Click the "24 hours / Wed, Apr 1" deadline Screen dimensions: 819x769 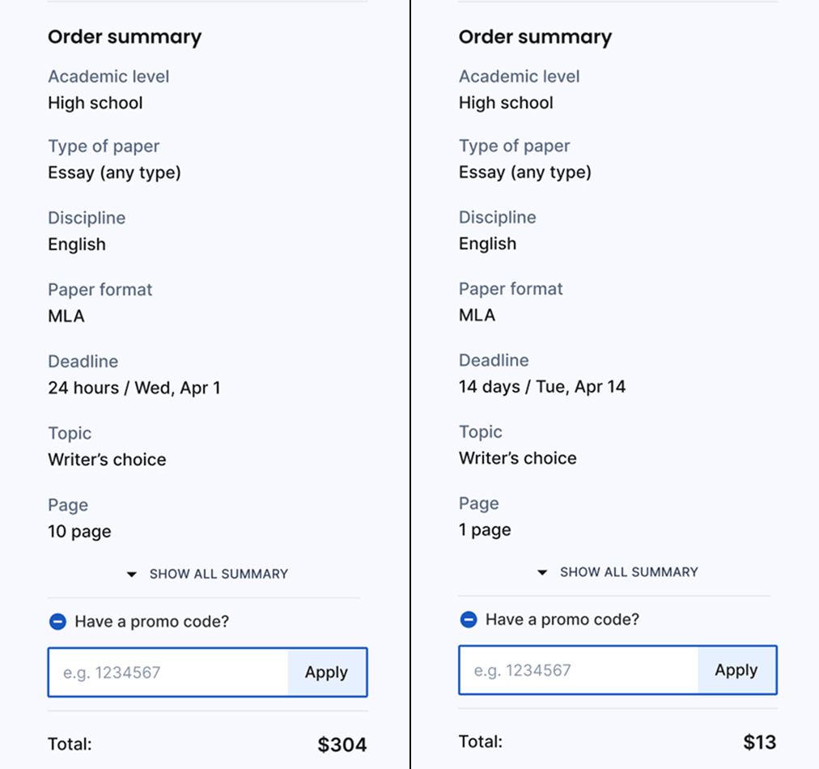134,388
